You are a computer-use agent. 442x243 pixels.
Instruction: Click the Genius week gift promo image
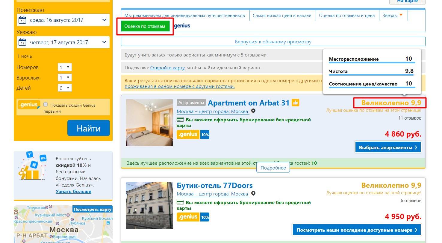pyautogui.click(x=32, y=166)
